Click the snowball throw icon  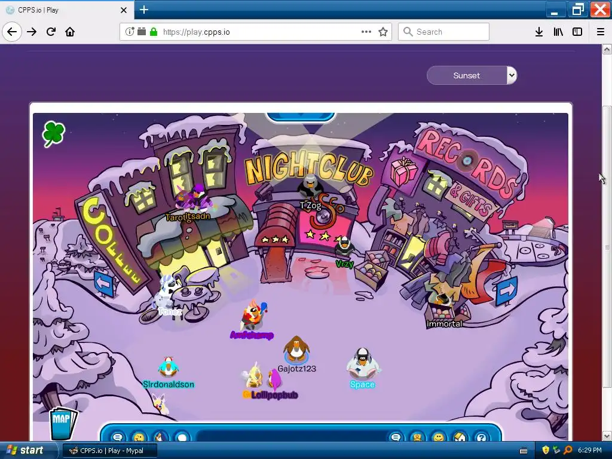(182, 437)
